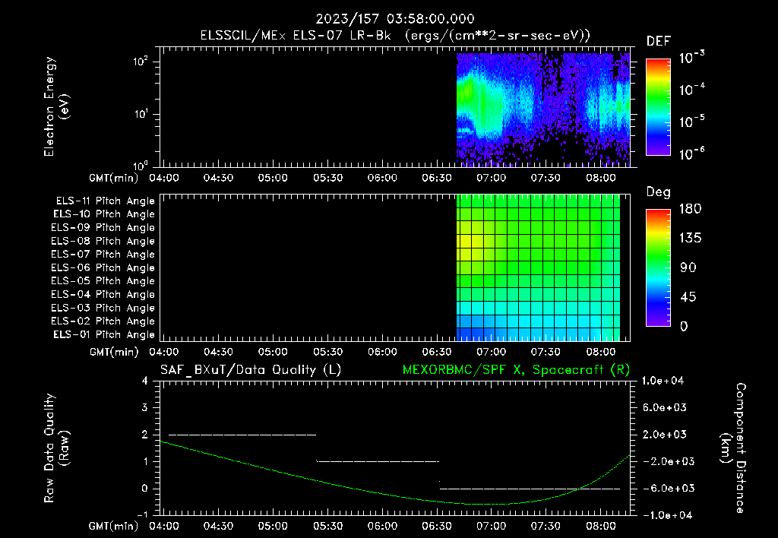This screenshot has height=538, width=778.
Task: Click GMT(min) label under the electron energy panel
Action: pyautogui.click(x=114, y=178)
